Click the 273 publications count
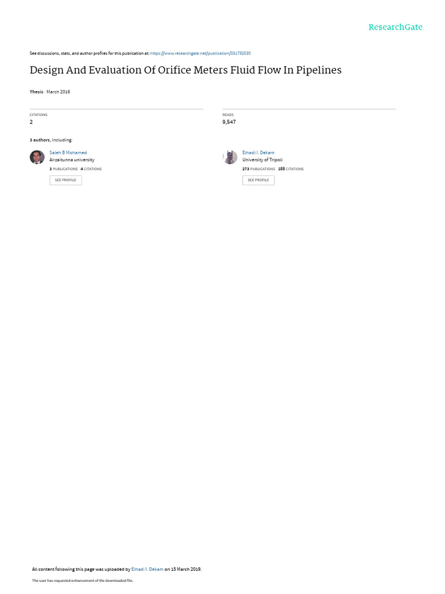Image resolution: width=445 pixels, height=594 pixels. [259, 169]
